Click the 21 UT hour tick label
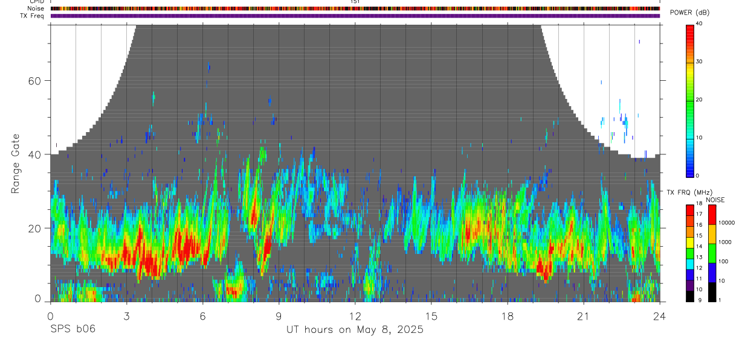 click(583, 316)
